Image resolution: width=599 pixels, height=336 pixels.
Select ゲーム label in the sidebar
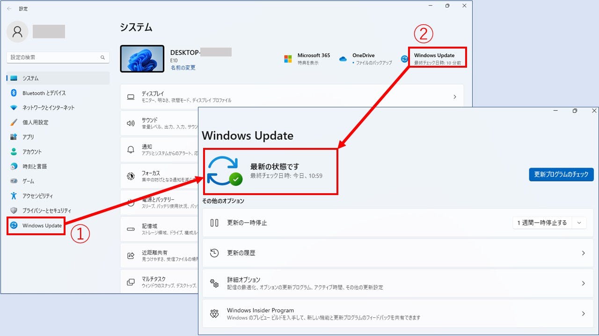coord(28,181)
